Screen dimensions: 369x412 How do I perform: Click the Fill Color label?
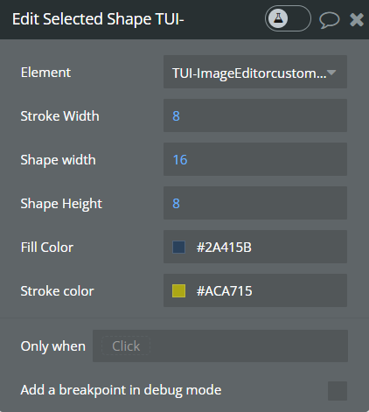[47, 248]
